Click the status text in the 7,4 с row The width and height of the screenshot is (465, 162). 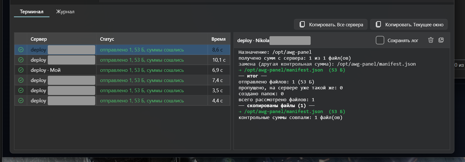click(x=142, y=80)
